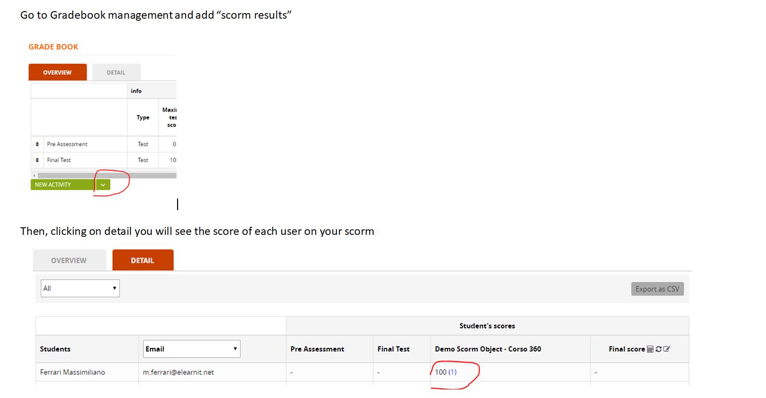Click the refresh icon beside Final score
The image size is (766, 398).
[x=658, y=349]
